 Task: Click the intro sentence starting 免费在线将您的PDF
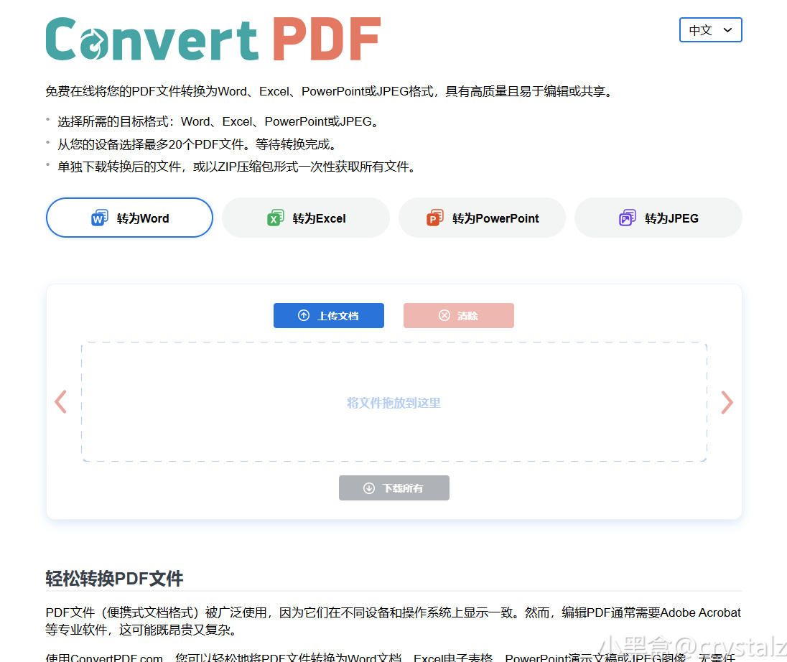(x=331, y=91)
